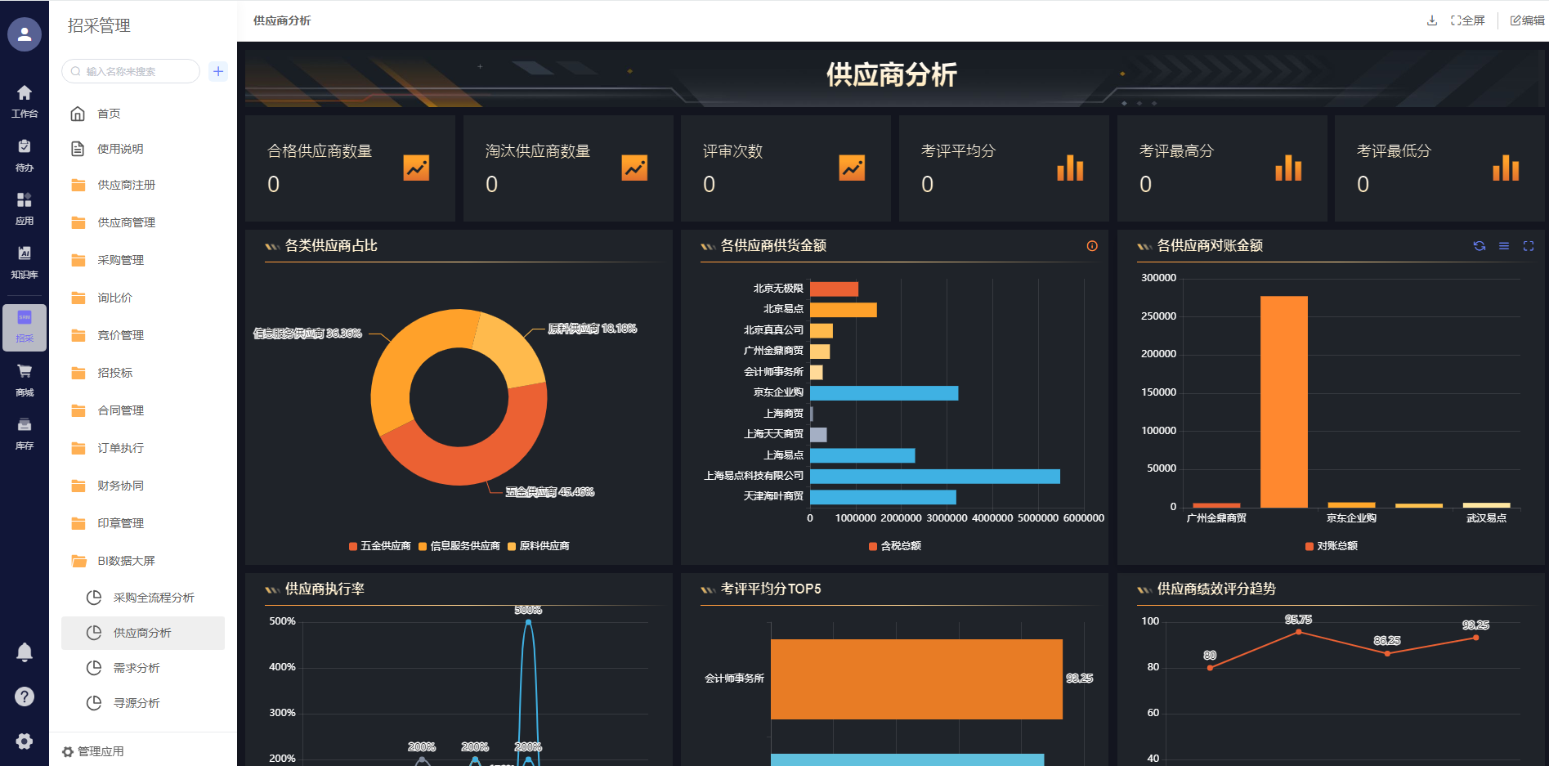Toggle 五金供应商 legend in pie chart
This screenshot has width=1549, height=766.
pyautogui.click(x=379, y=546)
